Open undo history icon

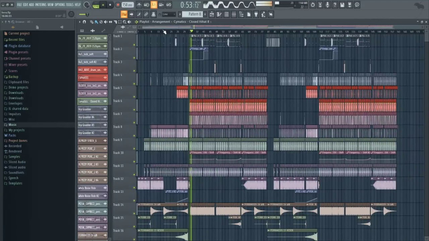click(313, 5)
